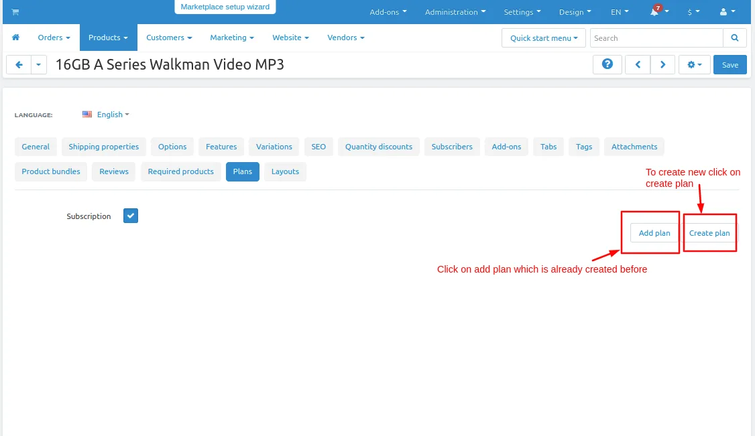This screenshot has width=755, height=436.
Task: Go to the previous product arrow
Action: pyautogui.click(x=638, y=64)
